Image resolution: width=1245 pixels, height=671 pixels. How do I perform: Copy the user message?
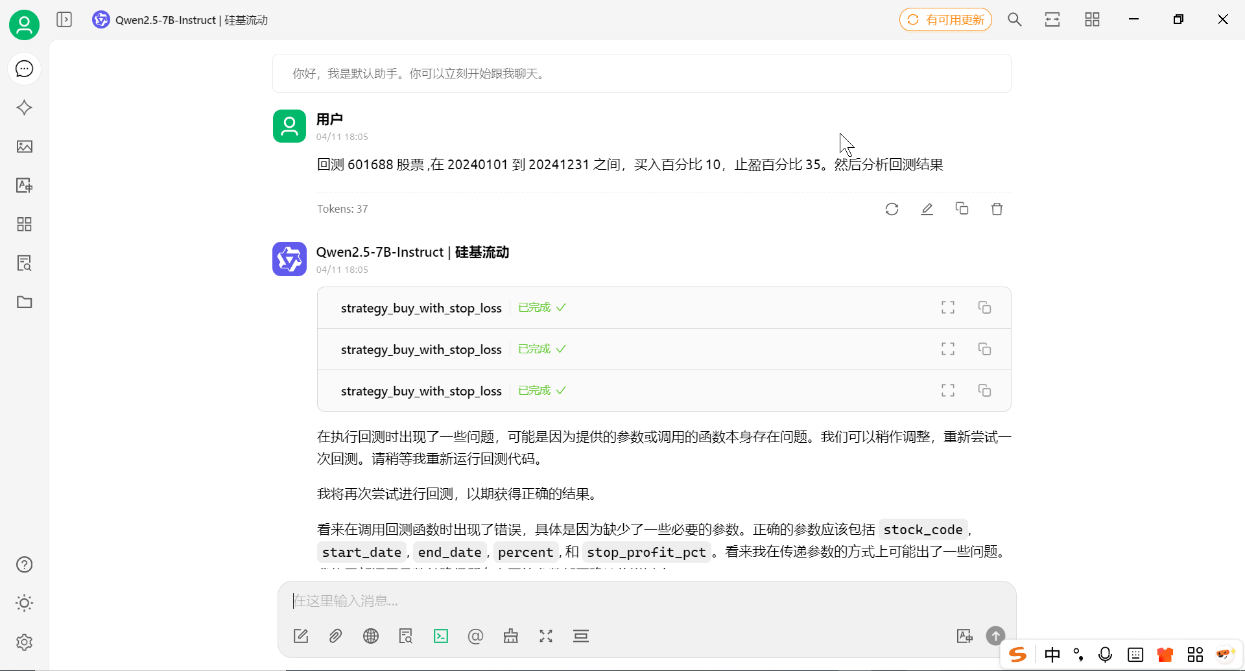tap(962, 209)
